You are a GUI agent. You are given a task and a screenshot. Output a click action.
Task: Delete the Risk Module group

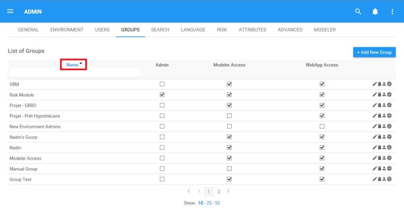pyautogui.click(x=379, y=94)
